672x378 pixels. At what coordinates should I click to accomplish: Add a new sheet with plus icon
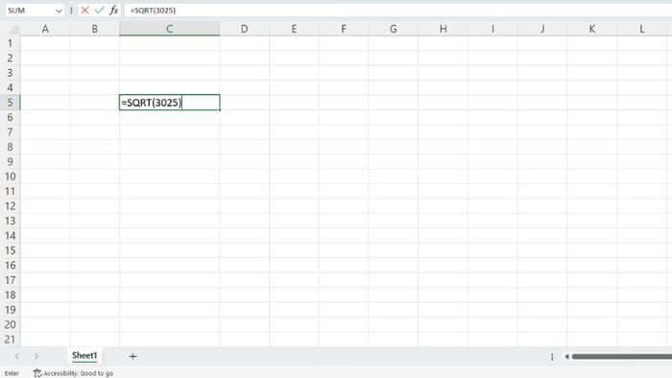pyautogui.click(x=132, y=356)
